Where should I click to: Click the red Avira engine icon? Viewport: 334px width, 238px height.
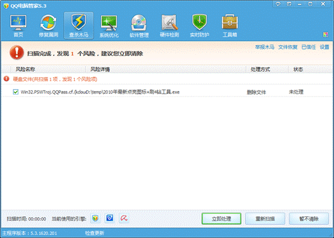click(x=124, y=218)
